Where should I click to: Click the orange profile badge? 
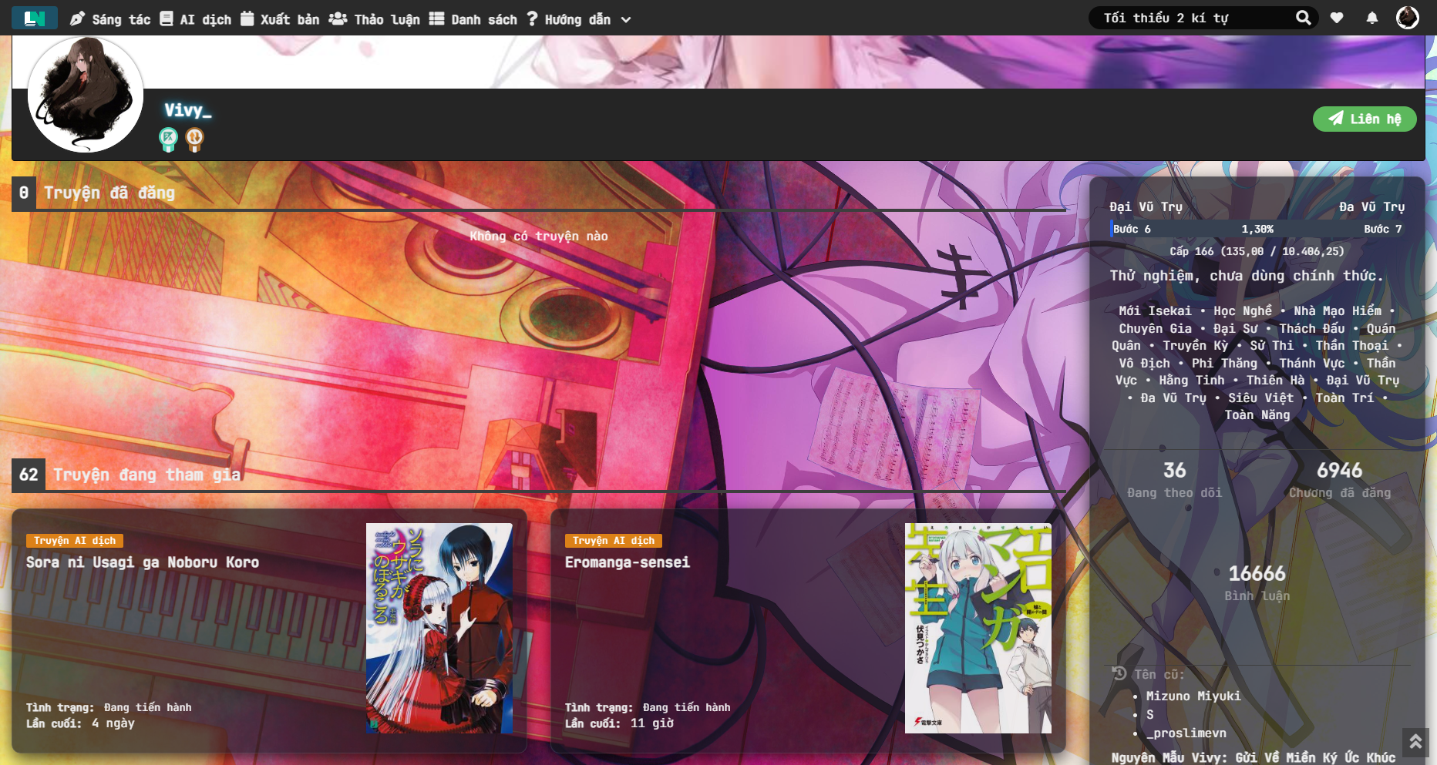click(195, 139)
